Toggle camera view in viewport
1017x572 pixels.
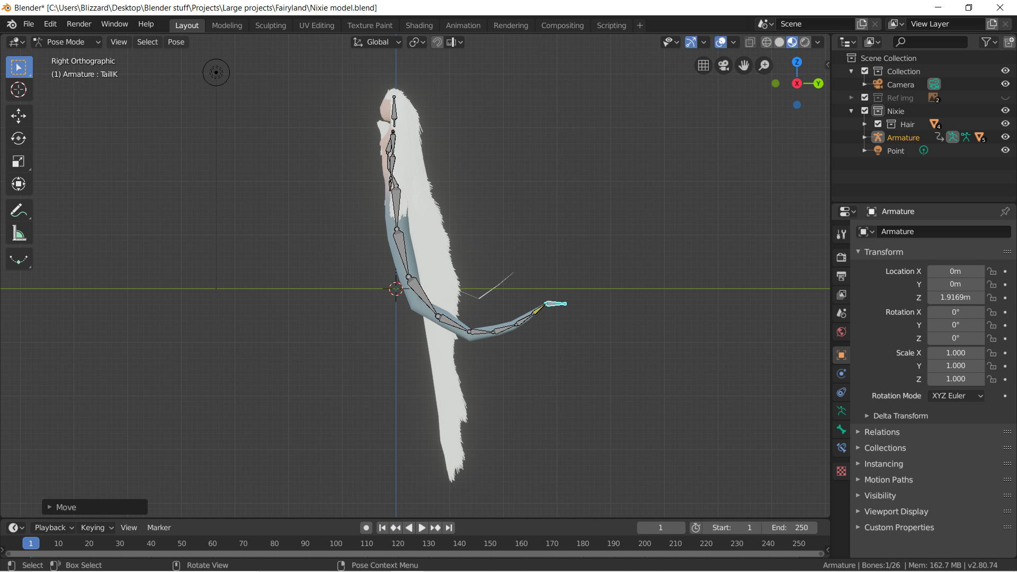[723, 65]
